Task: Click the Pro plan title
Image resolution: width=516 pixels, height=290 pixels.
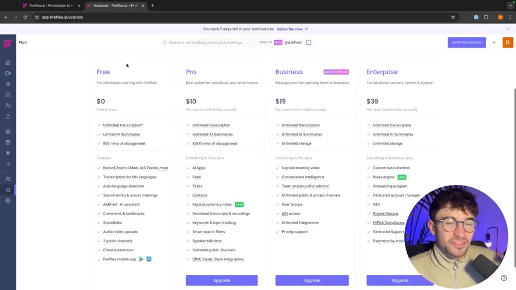Action: coord(191,72)
